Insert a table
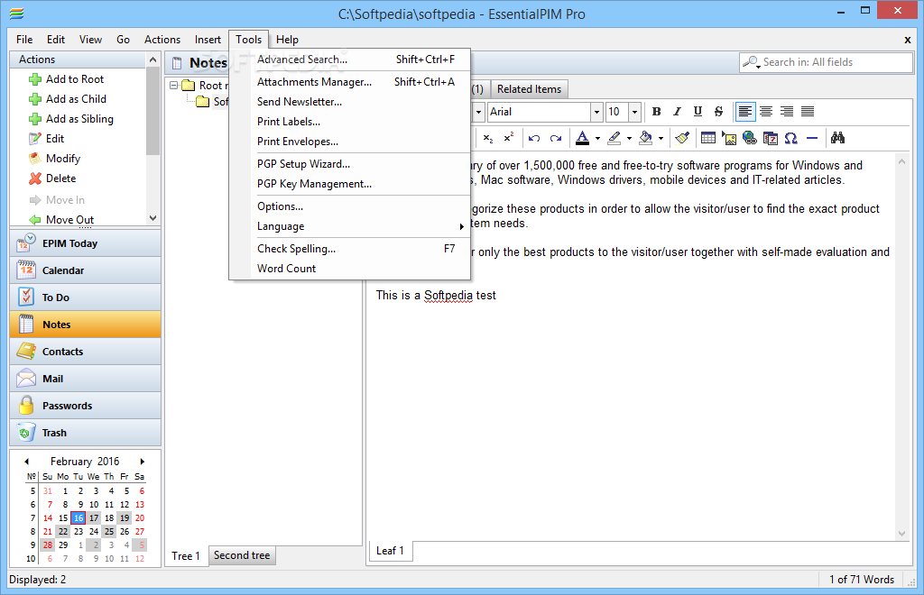Image resolution: width=924 pixels, height=595 pixels. click(x=708, y=138)
